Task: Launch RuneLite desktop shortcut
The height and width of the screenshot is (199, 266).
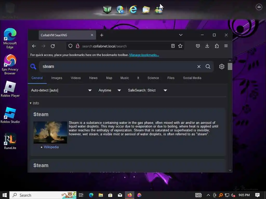Action: (x=10, y=141)
